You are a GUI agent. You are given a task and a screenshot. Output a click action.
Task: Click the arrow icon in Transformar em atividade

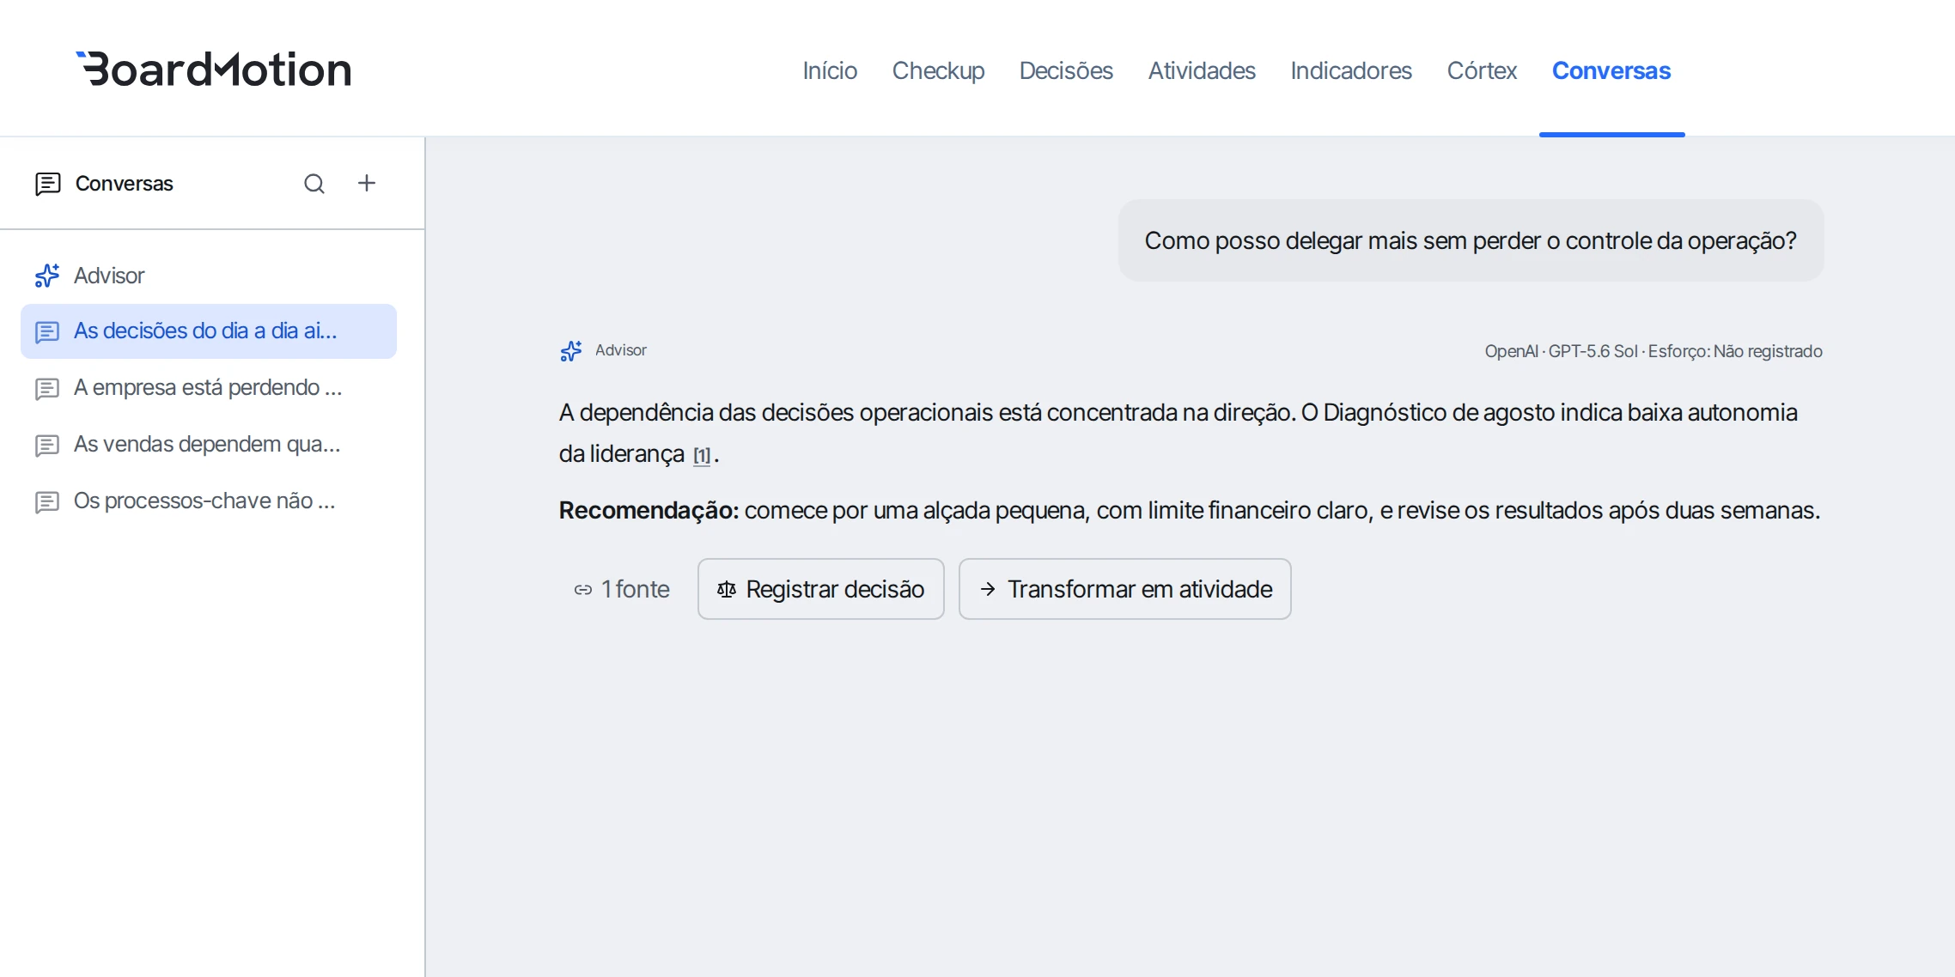(988, 589)
